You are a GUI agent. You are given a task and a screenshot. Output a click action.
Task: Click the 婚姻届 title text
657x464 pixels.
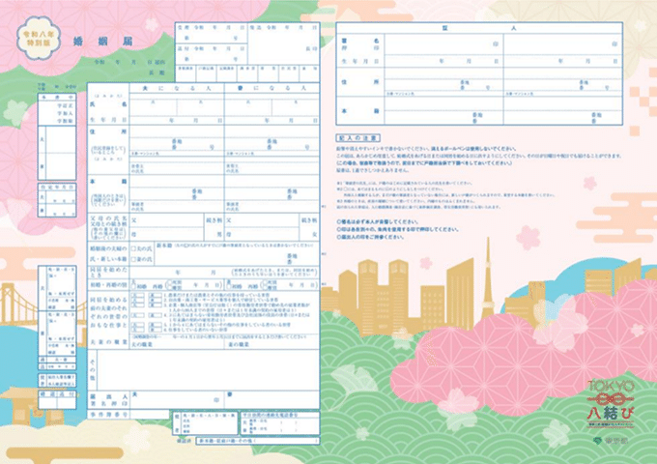click(103, 41)
